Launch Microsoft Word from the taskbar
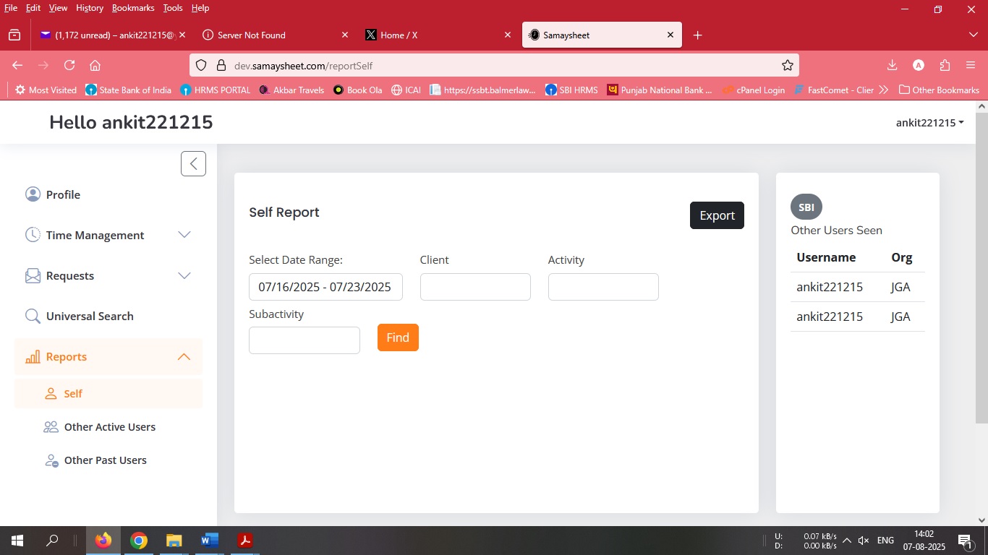This screenshot has width=988, height=555. 210,541
